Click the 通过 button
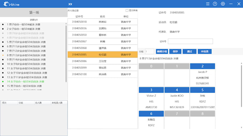Screen dimensions: 243x136 189,51
